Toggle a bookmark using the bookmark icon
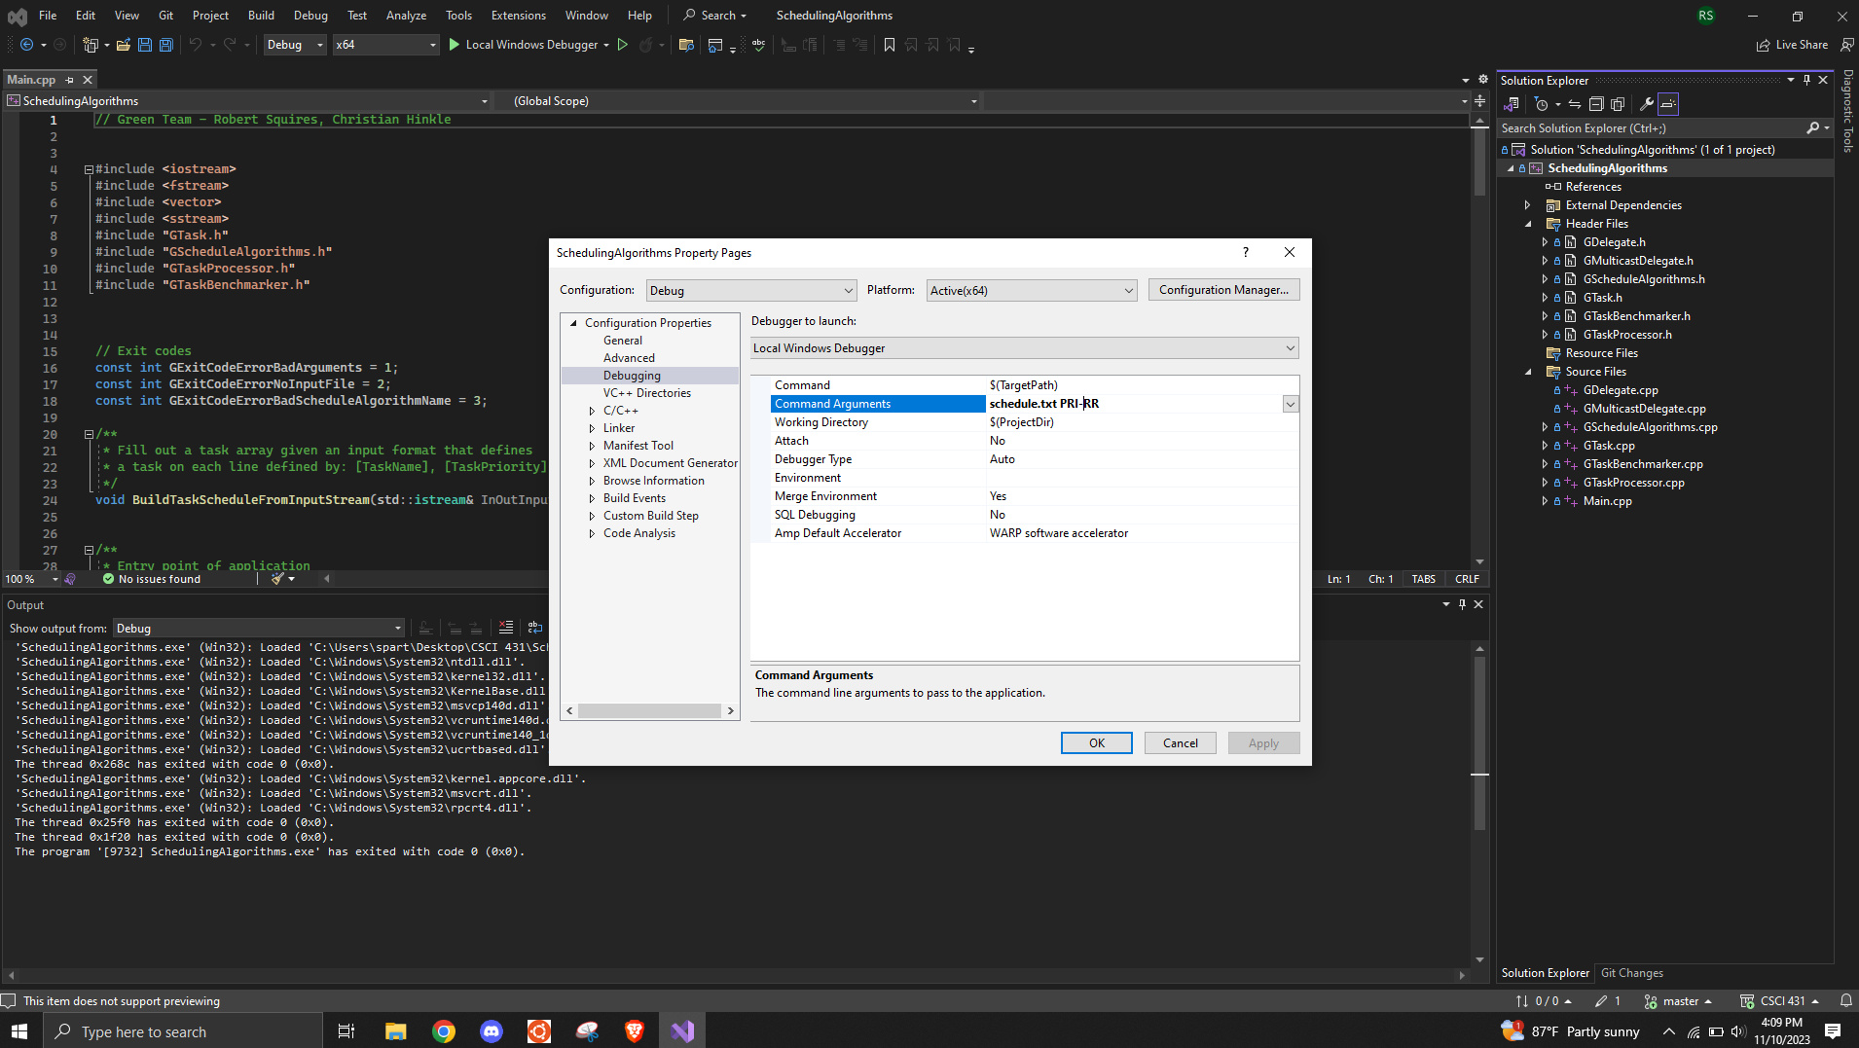1859x1048 pixels. coord(890,45)
